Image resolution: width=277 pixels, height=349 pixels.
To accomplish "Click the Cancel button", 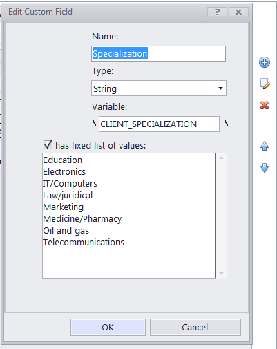I will point(195,327).
